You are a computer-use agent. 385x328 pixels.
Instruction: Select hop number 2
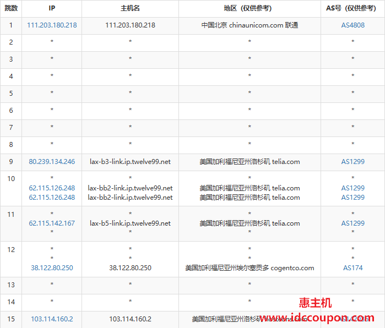[x=11, y=42]
